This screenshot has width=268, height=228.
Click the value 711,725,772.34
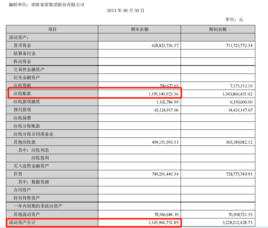(x=239, y=45)
